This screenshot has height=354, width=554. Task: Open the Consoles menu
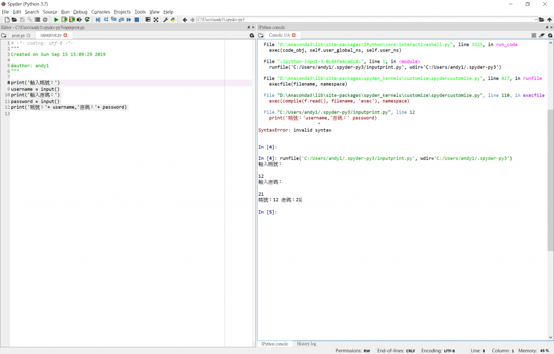tap(100, 11)
